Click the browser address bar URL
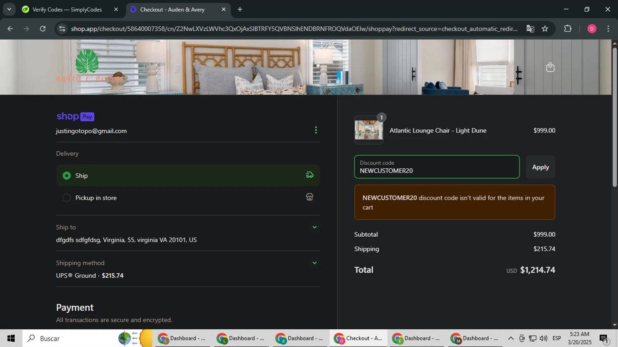The width and height of the screenshot is (618, 347). 294,28
